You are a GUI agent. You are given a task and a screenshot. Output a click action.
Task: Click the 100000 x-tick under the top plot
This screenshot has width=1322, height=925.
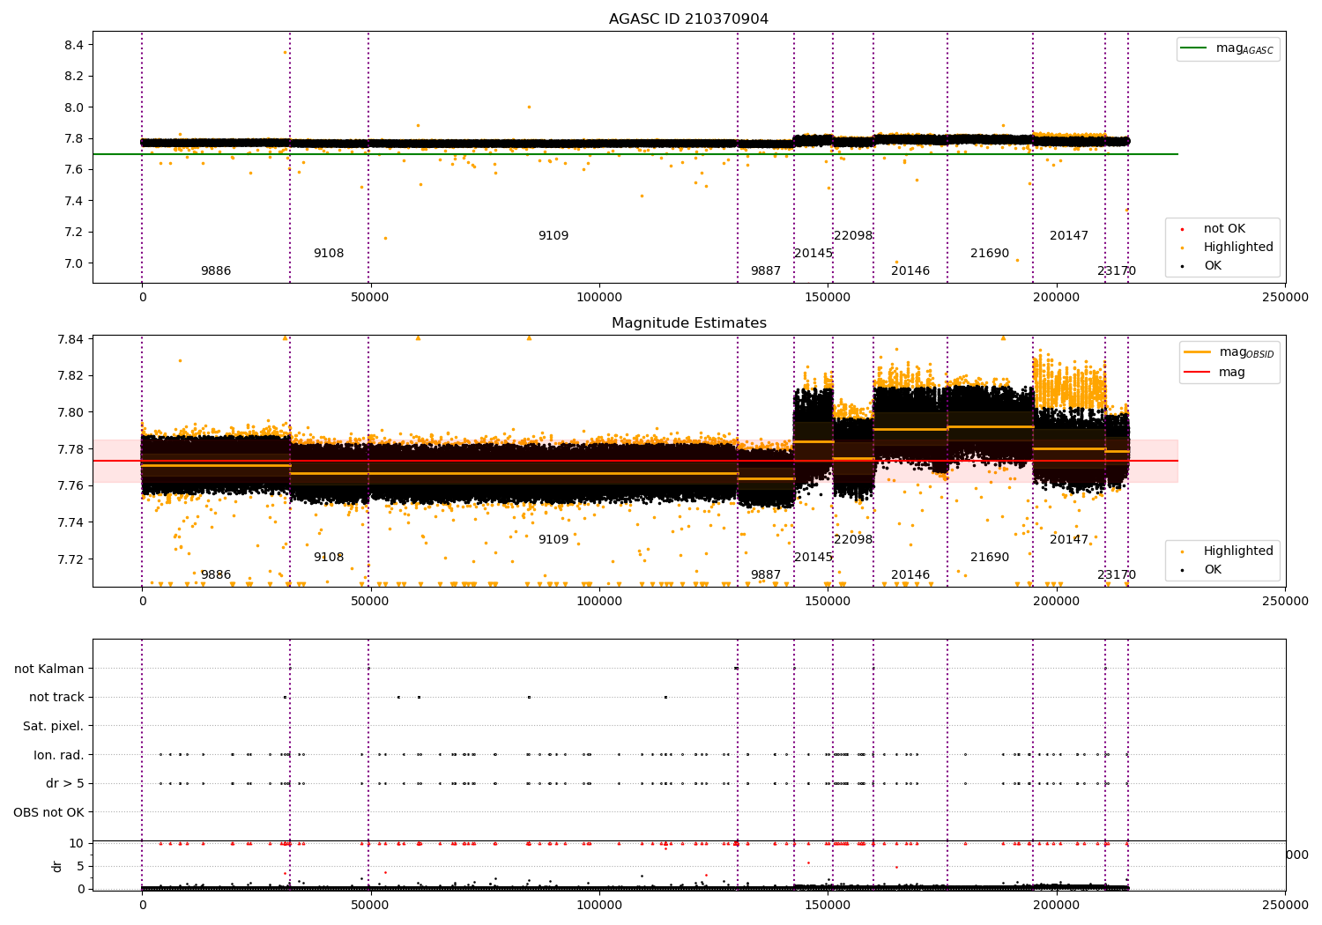(x=599, y=298)
